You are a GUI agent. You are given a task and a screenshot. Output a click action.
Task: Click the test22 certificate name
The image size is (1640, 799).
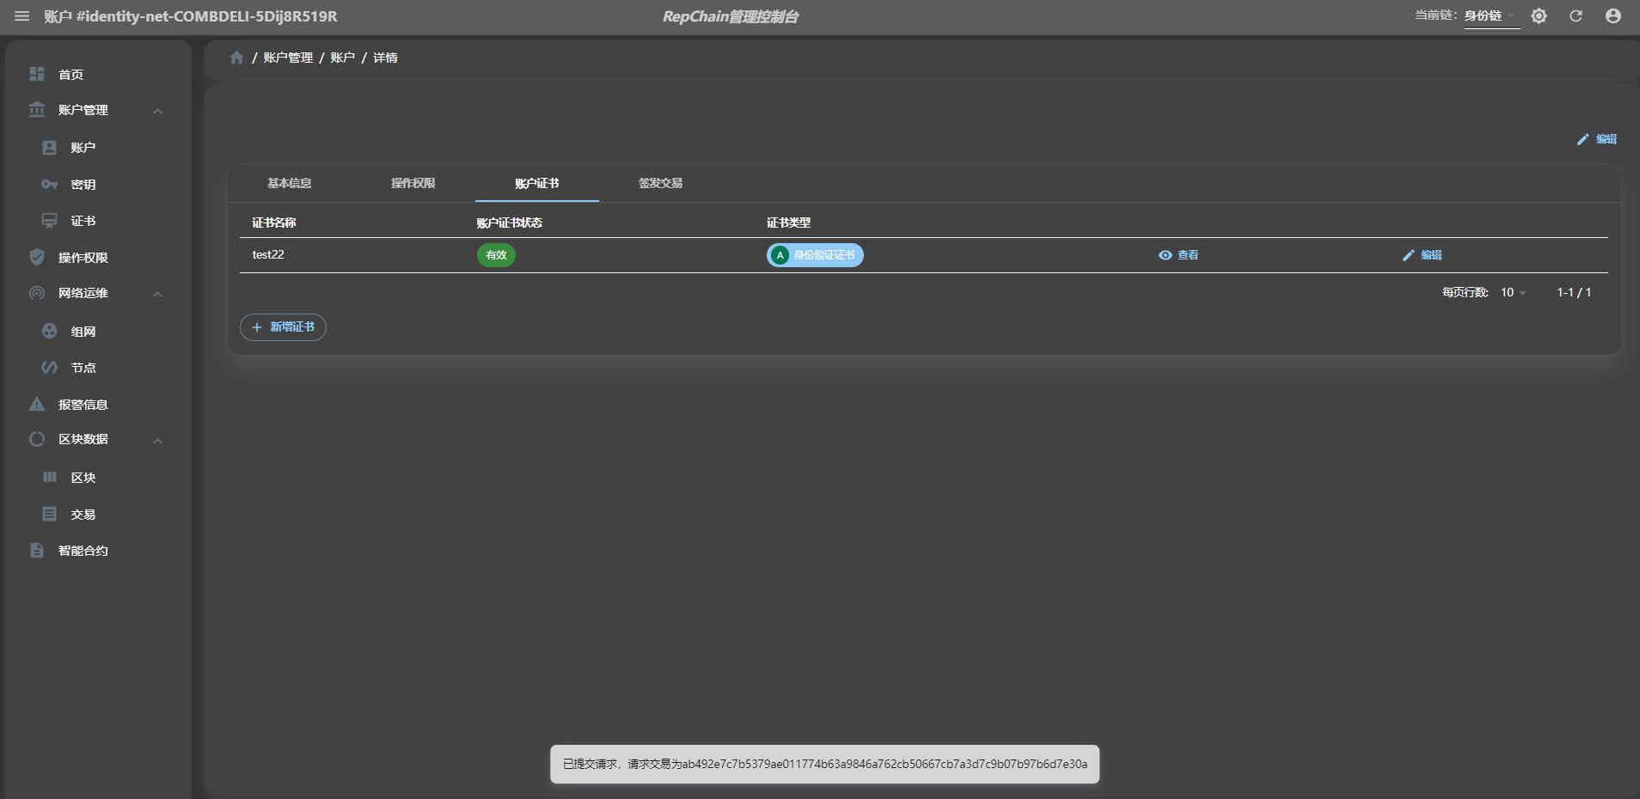click(x=268, y=255)
